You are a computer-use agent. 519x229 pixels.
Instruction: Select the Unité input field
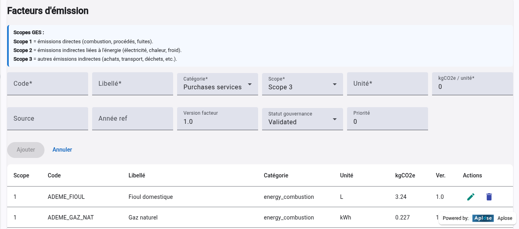(x=387, y=84)
